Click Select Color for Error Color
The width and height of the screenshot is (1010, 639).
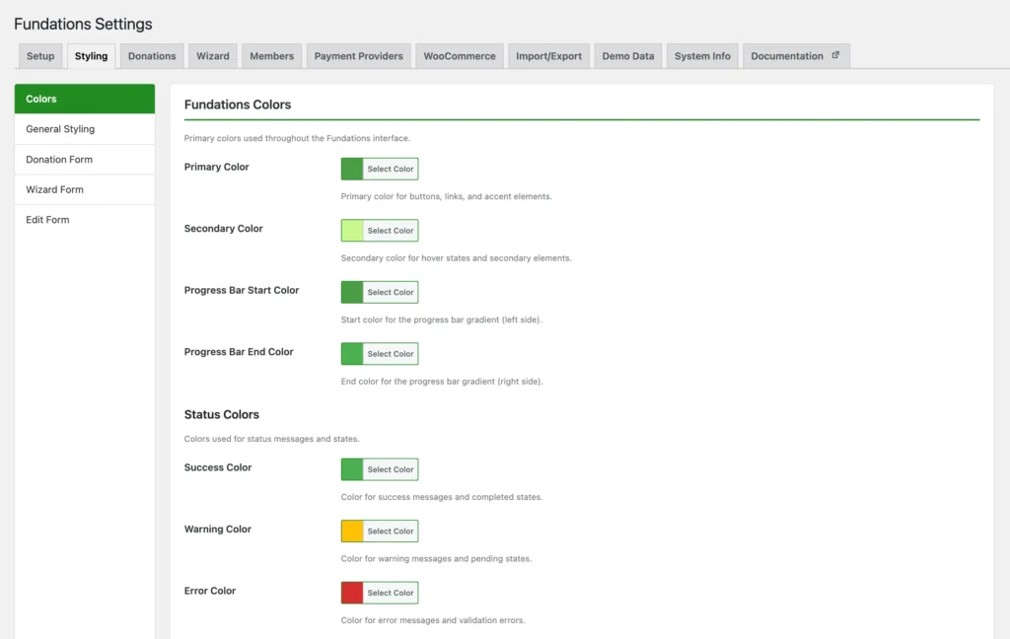(391, 593)
